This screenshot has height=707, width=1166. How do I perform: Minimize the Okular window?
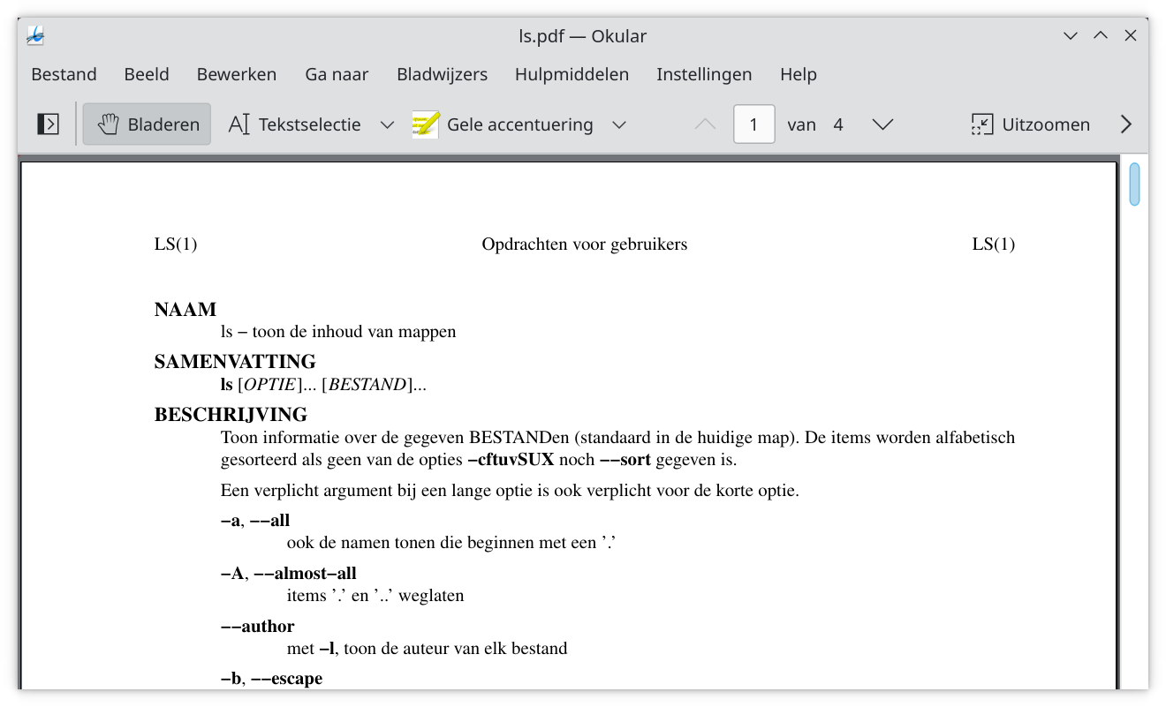pyautogui.click(x=1071, y=36)
